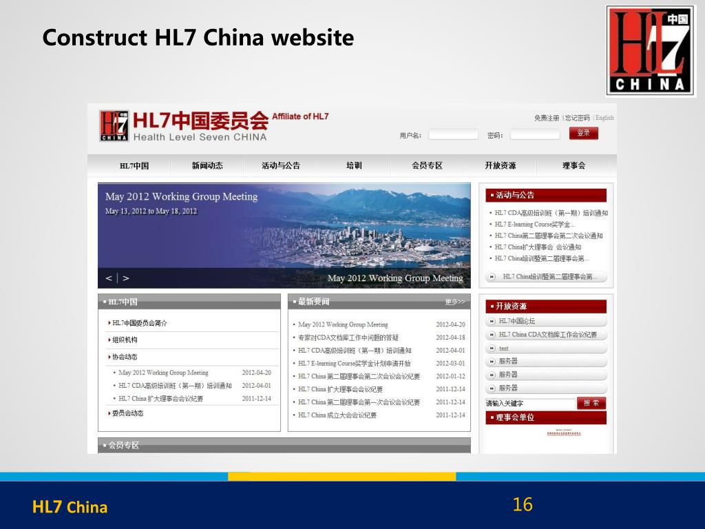Click the Vancouver Working Group Meeting banner image
Screen dimensions: 705x529
pos(284,236)
